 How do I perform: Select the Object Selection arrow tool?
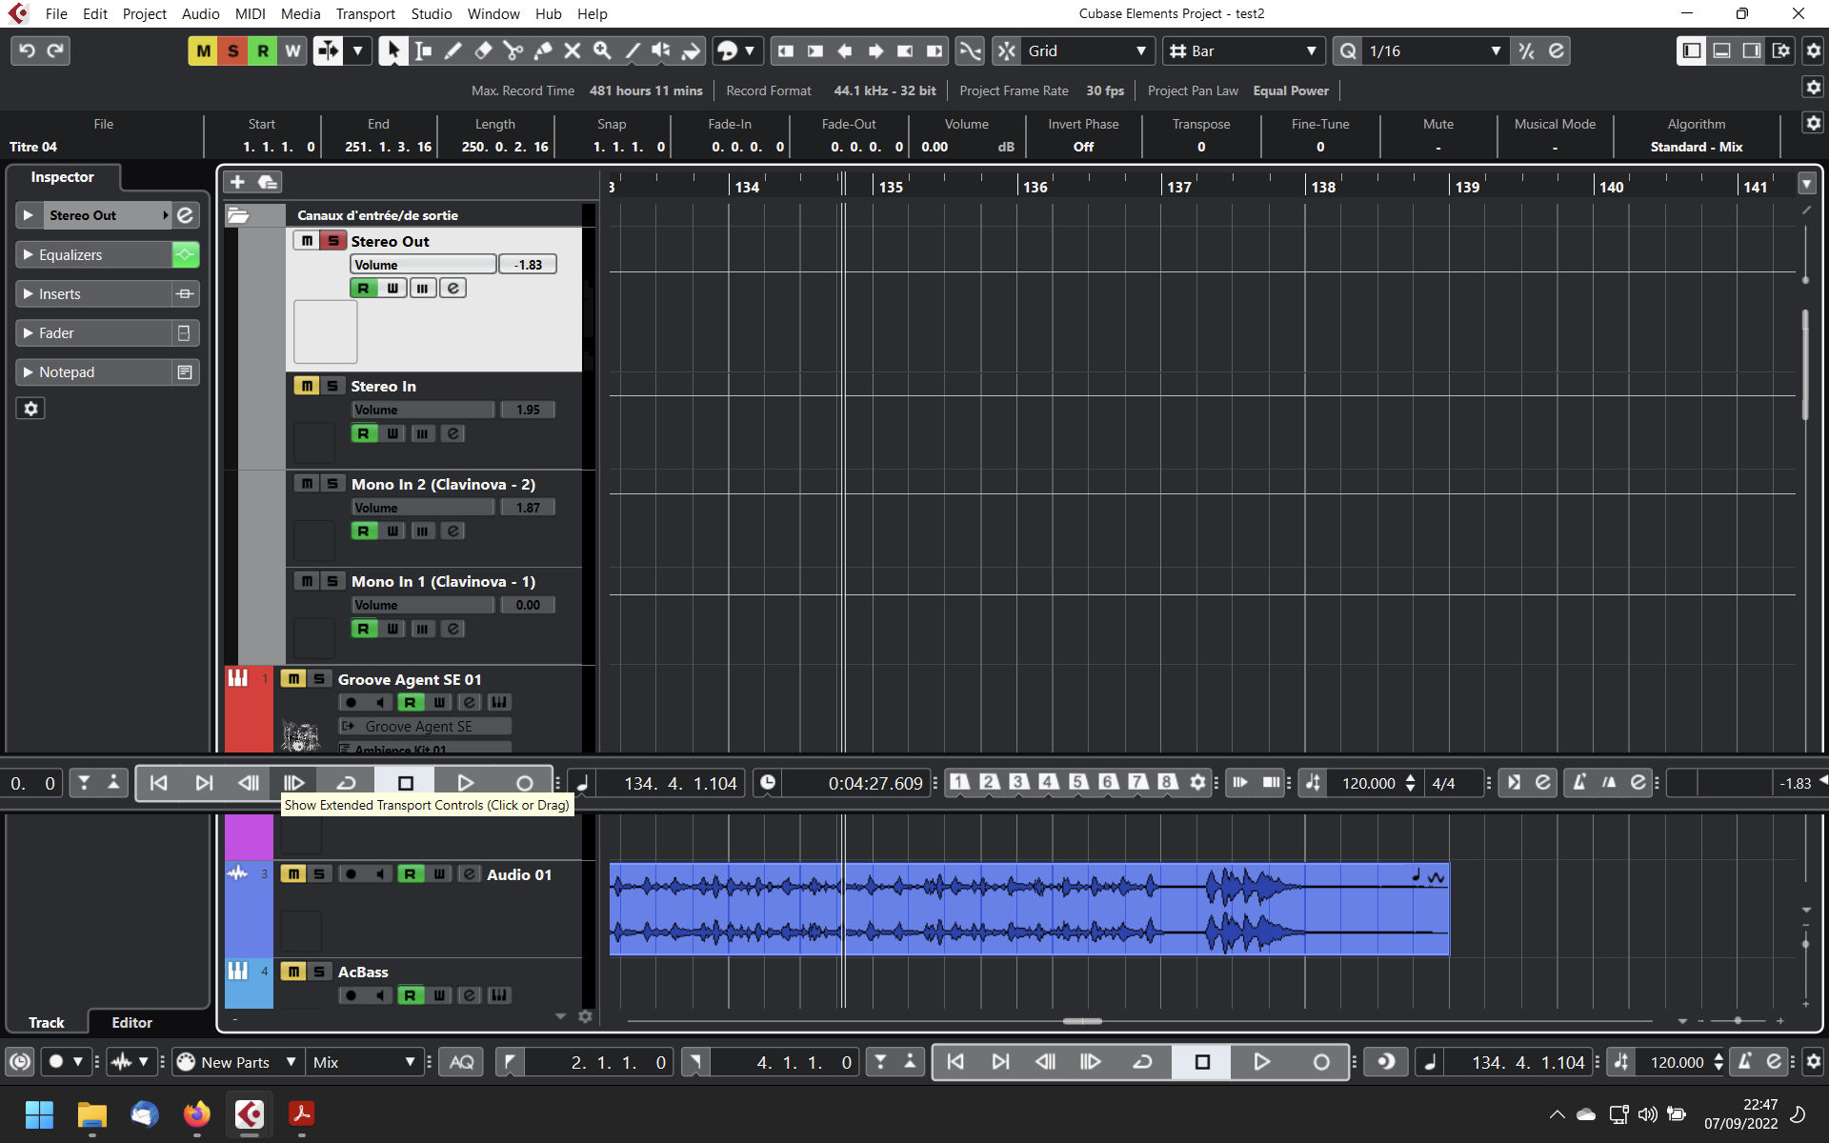392,51
